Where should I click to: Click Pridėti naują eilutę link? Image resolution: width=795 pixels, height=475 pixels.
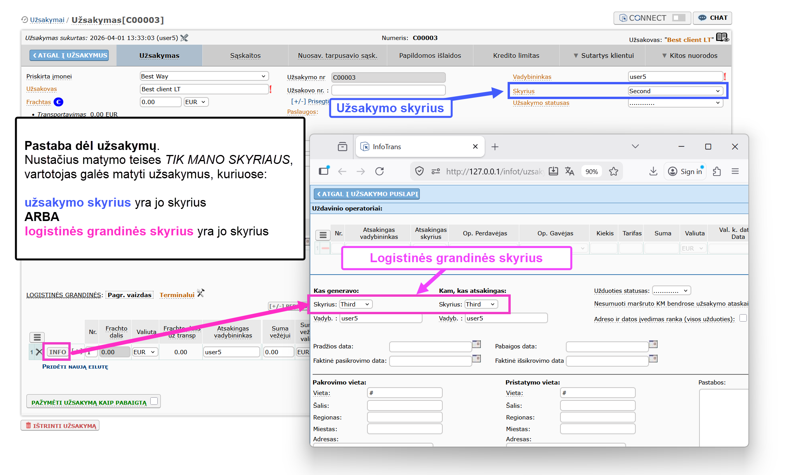click(x=75, y=367)
